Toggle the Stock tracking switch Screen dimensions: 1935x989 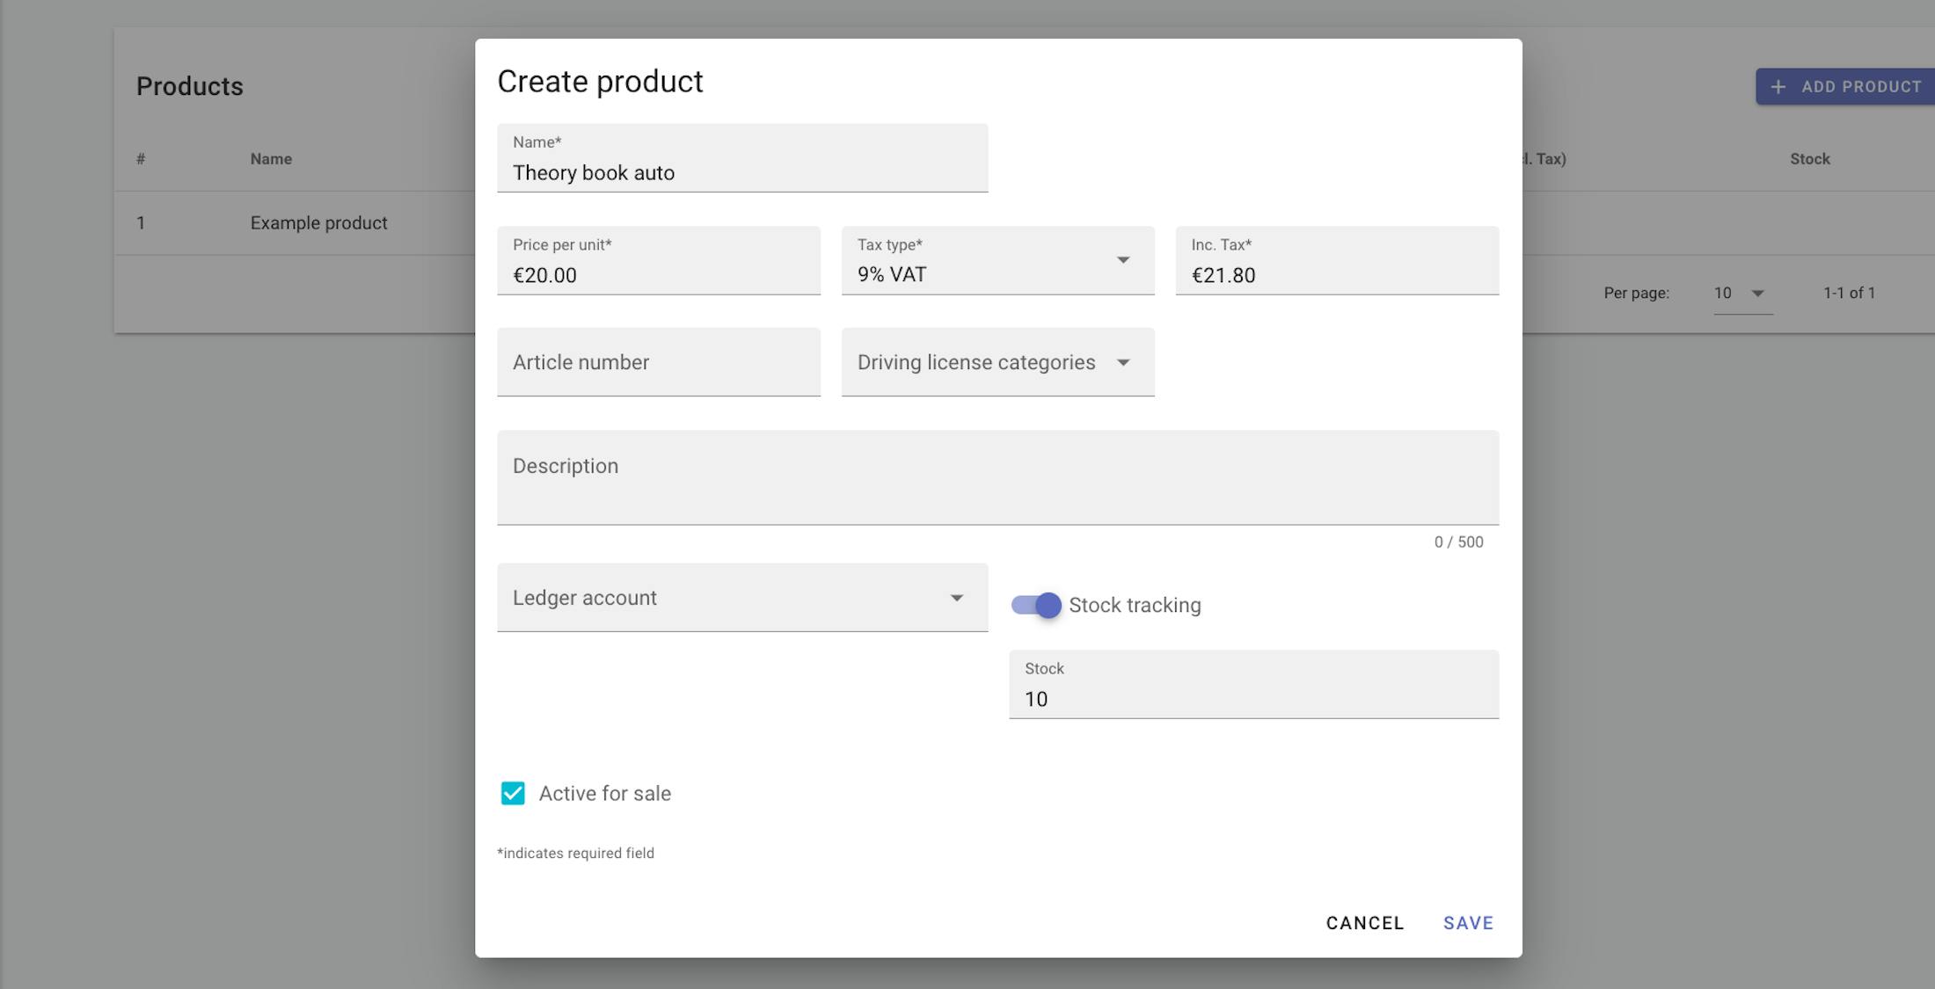coord(1036,605)
